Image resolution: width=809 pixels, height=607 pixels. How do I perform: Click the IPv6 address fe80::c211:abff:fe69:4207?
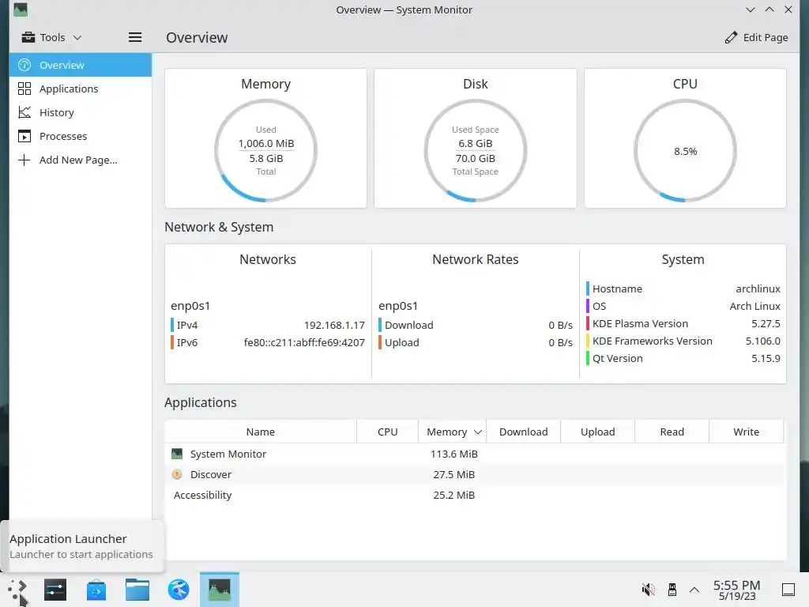(x=304, y=343)
